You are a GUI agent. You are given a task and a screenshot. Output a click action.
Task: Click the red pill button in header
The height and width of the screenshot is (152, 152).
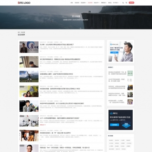(x=131, y=3)
